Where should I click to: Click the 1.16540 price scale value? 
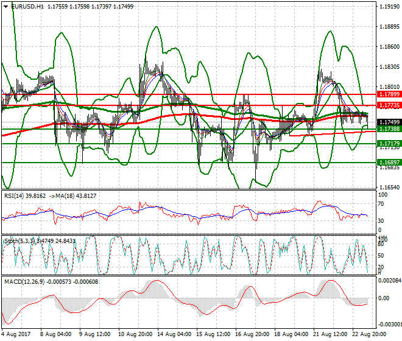389,187
